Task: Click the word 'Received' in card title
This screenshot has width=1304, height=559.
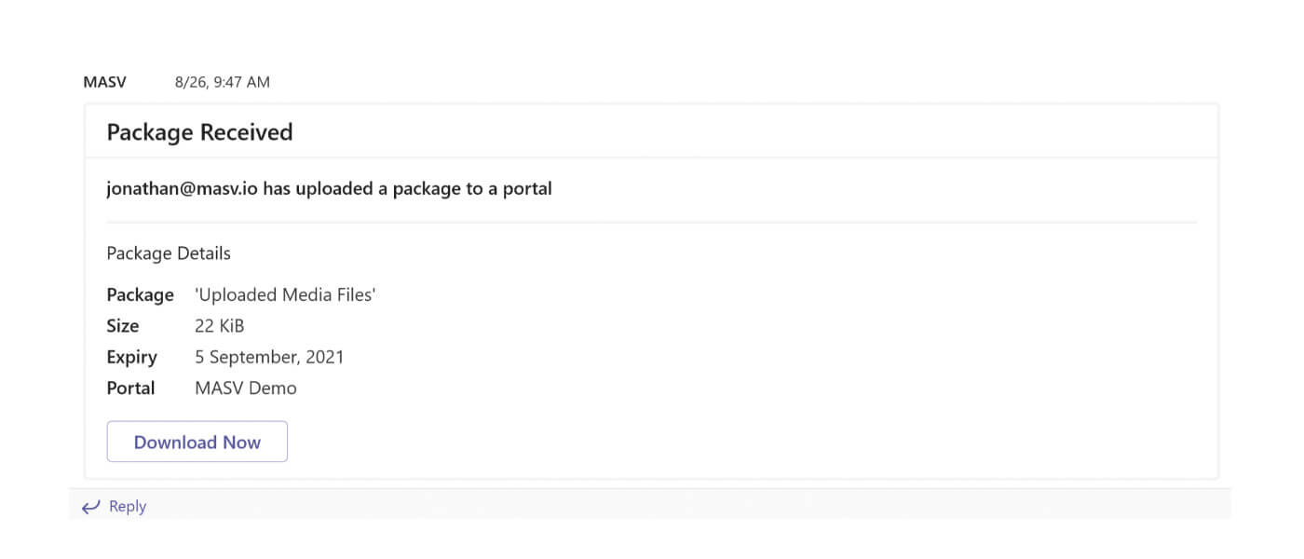Action: click(249, 132)
